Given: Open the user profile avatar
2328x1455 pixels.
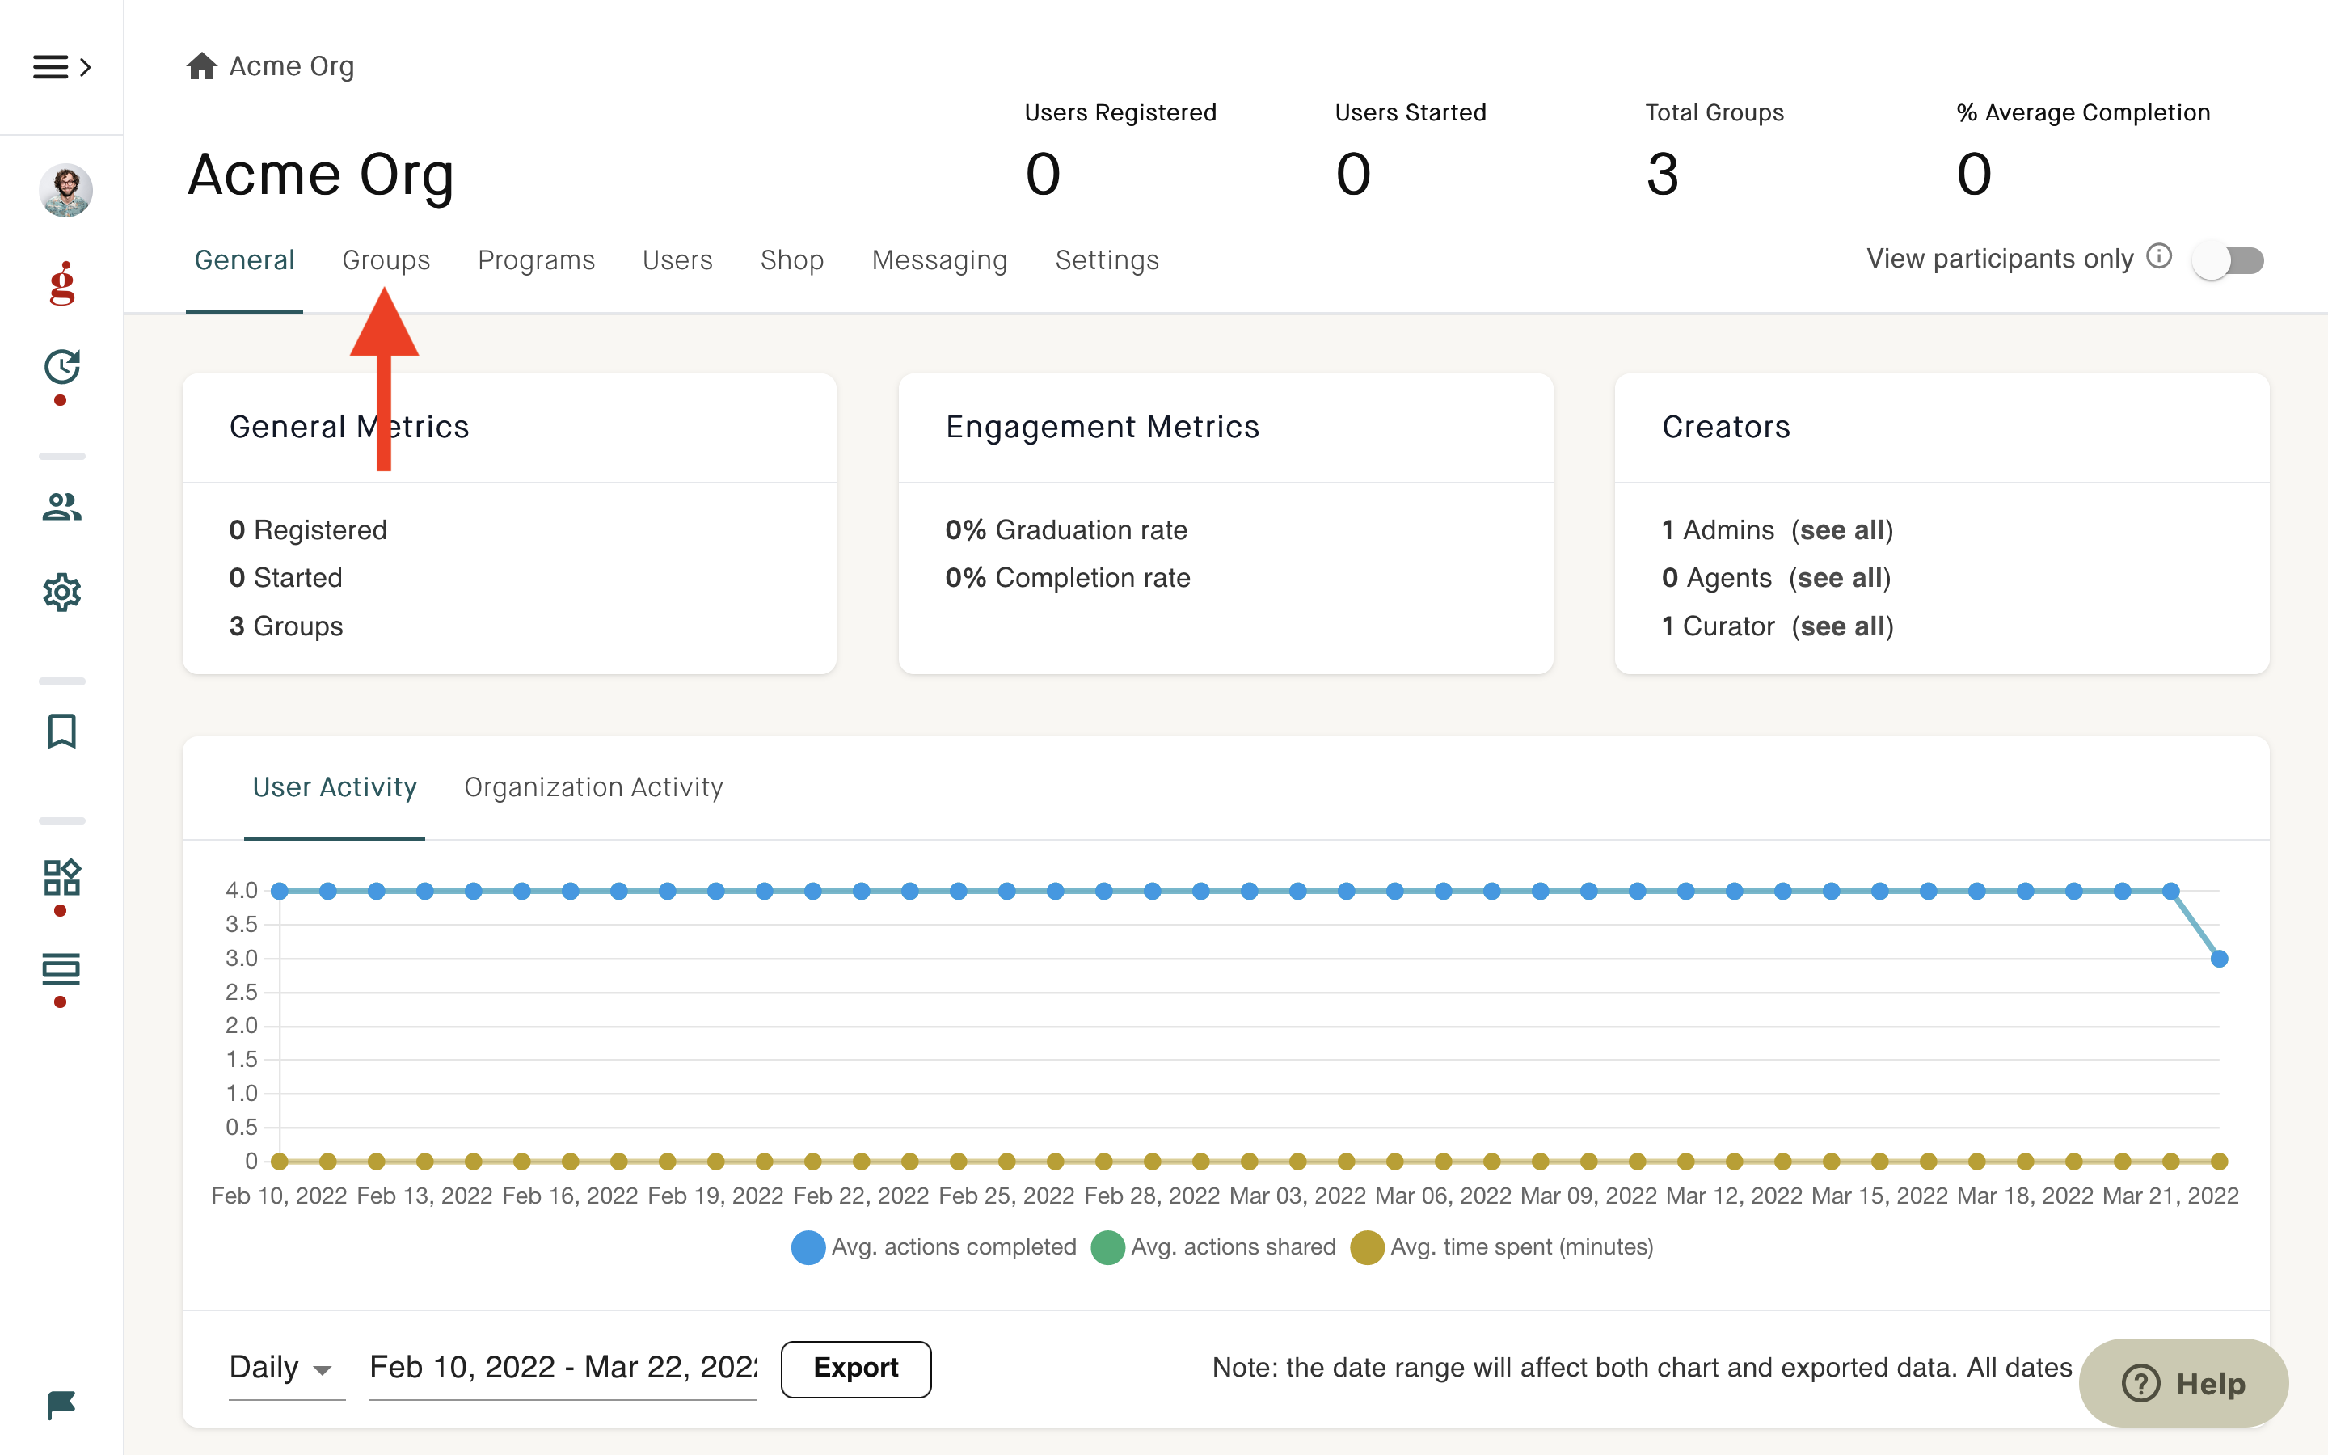Looking at the screenshot, I should 65,190.
